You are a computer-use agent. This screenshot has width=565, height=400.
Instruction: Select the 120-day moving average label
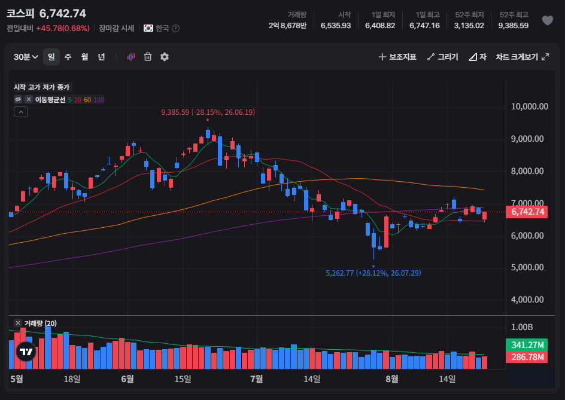[99, 100]
